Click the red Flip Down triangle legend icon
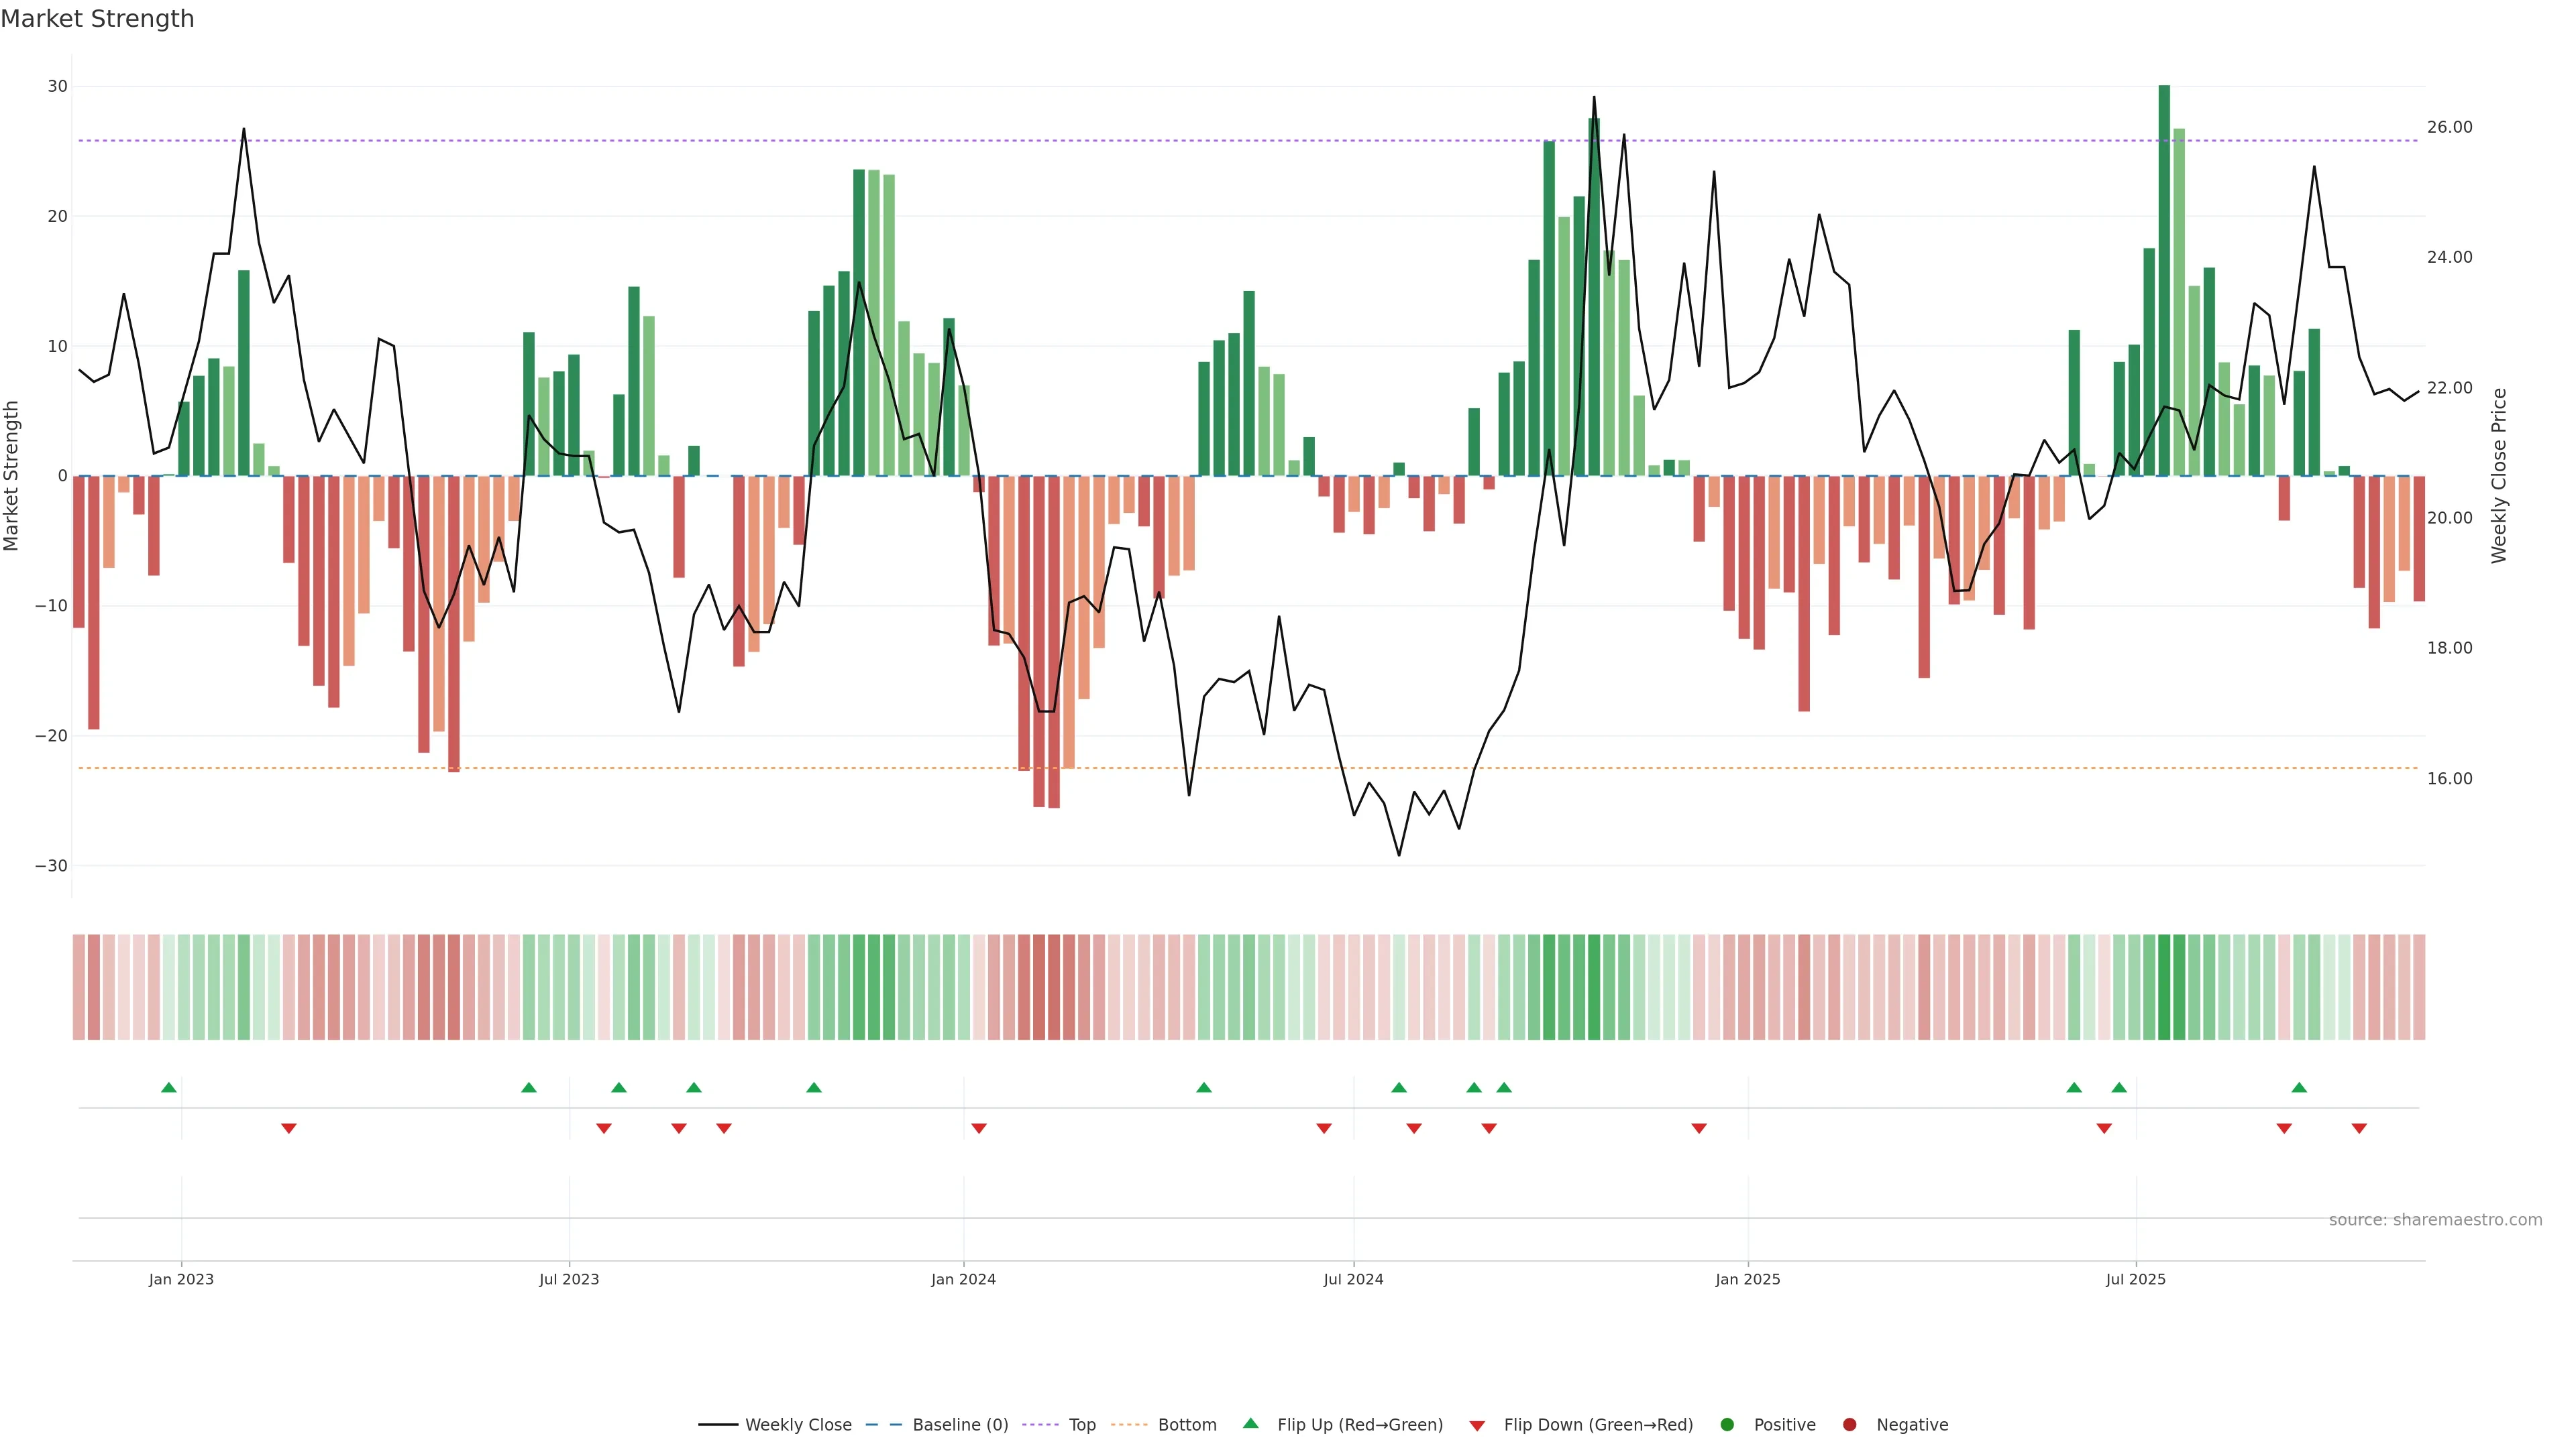 coord(1477,1426)
